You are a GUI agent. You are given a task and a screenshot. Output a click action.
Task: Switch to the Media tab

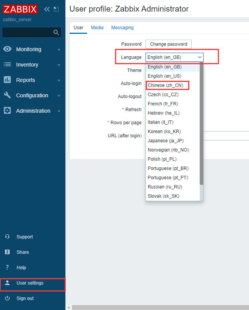[97, 28]
